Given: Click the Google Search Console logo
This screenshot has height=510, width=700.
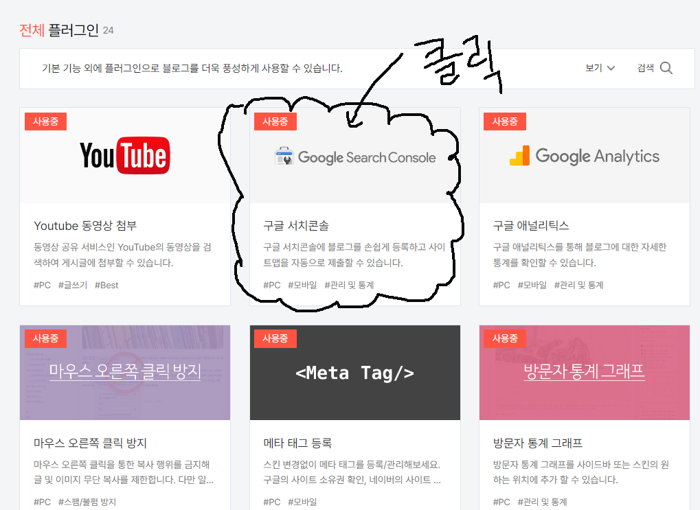Looking at the screenshot, I should click(355, 157).
